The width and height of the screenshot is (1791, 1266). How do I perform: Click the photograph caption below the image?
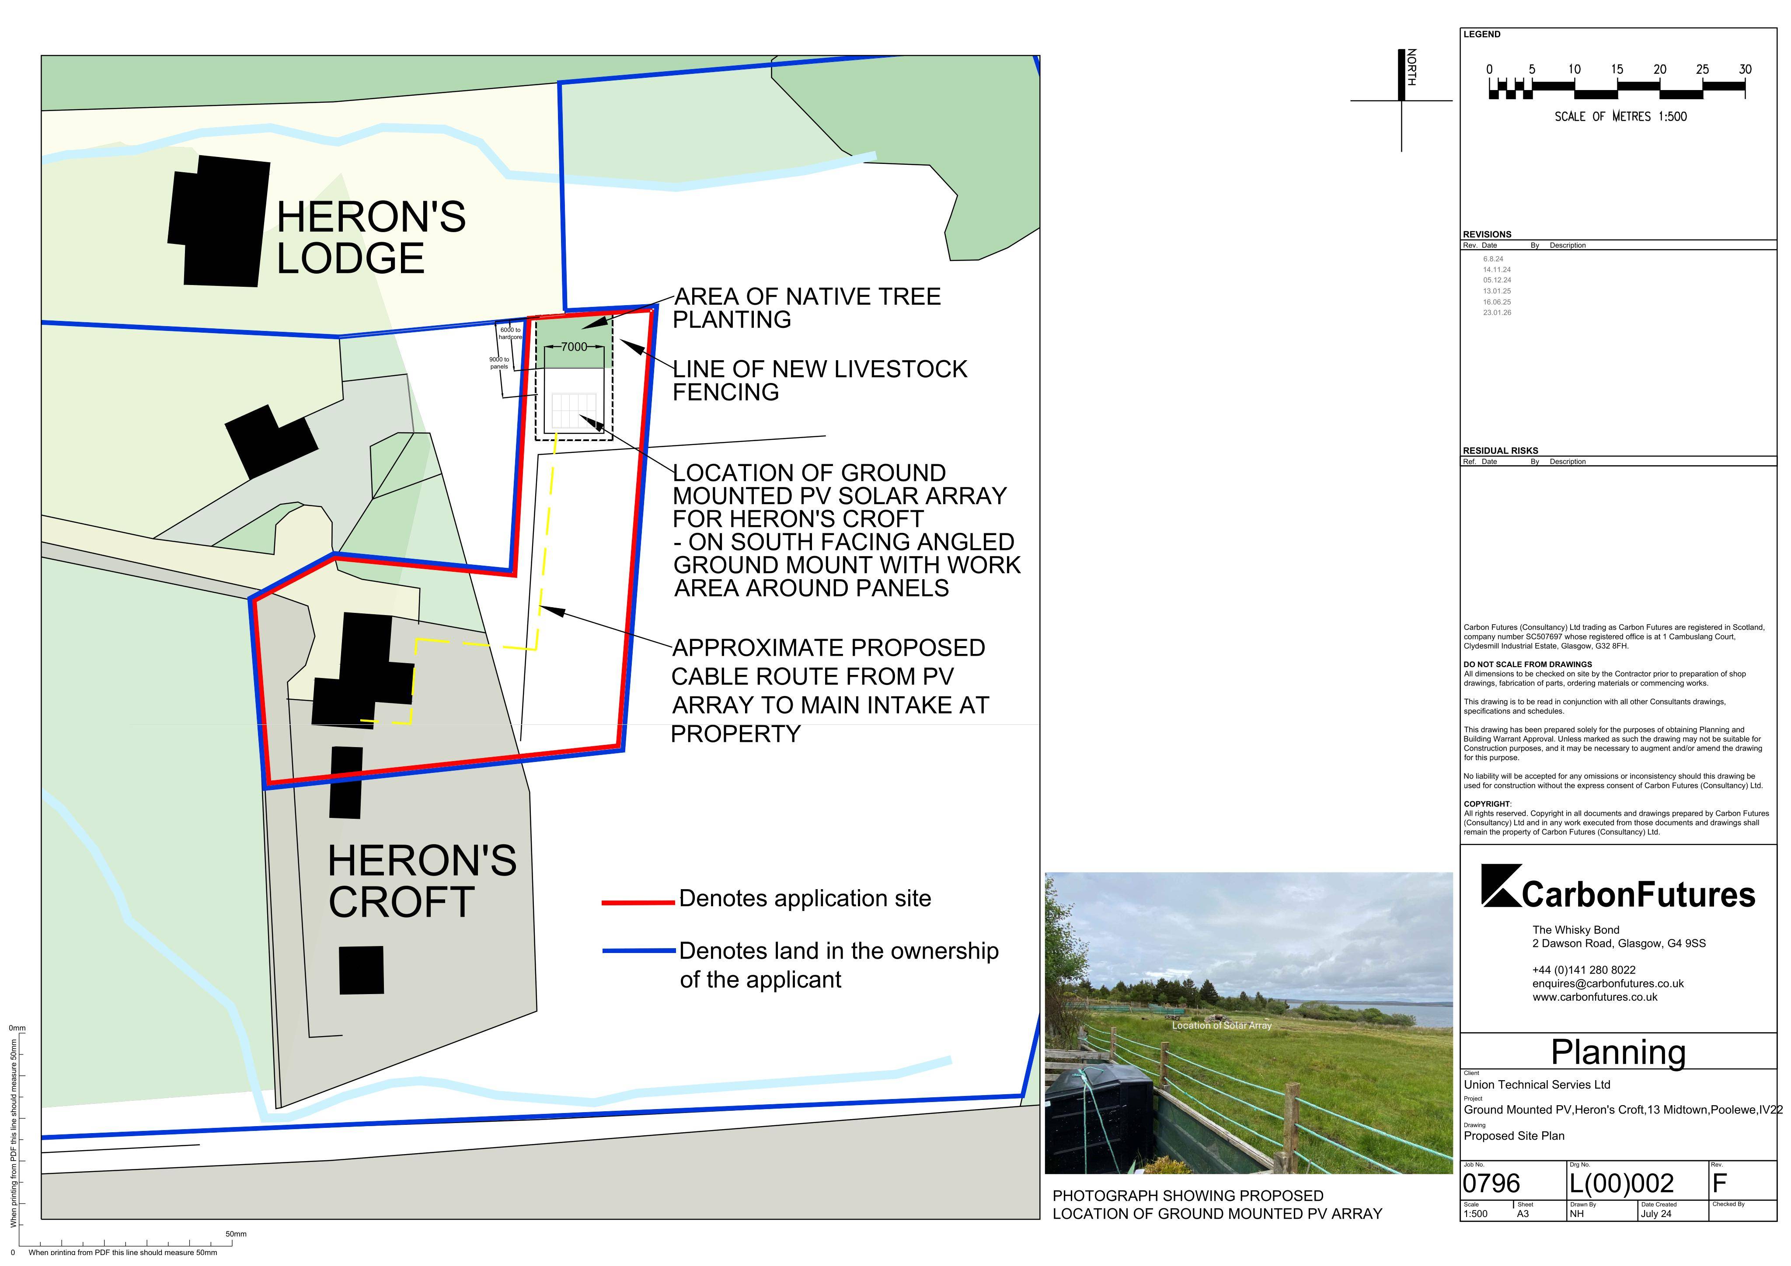click(1217, 1204)
